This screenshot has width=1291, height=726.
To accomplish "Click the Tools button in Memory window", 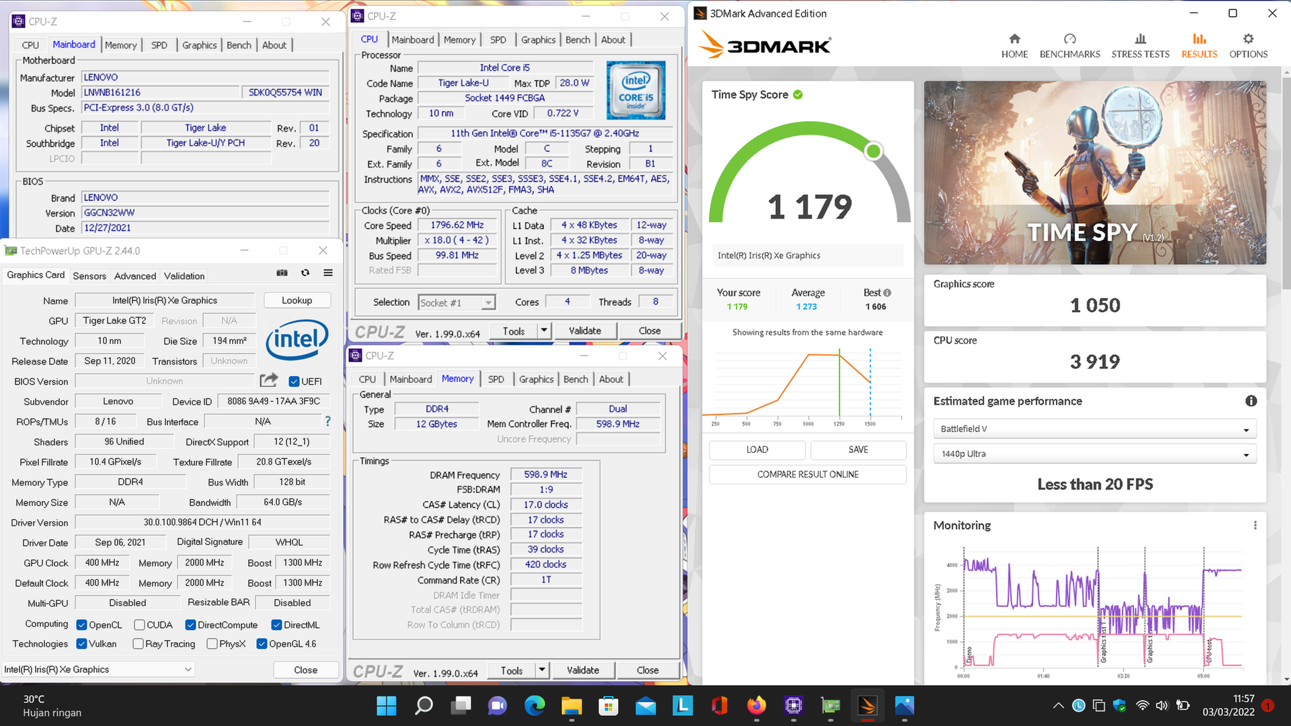I will pos(512,670).
